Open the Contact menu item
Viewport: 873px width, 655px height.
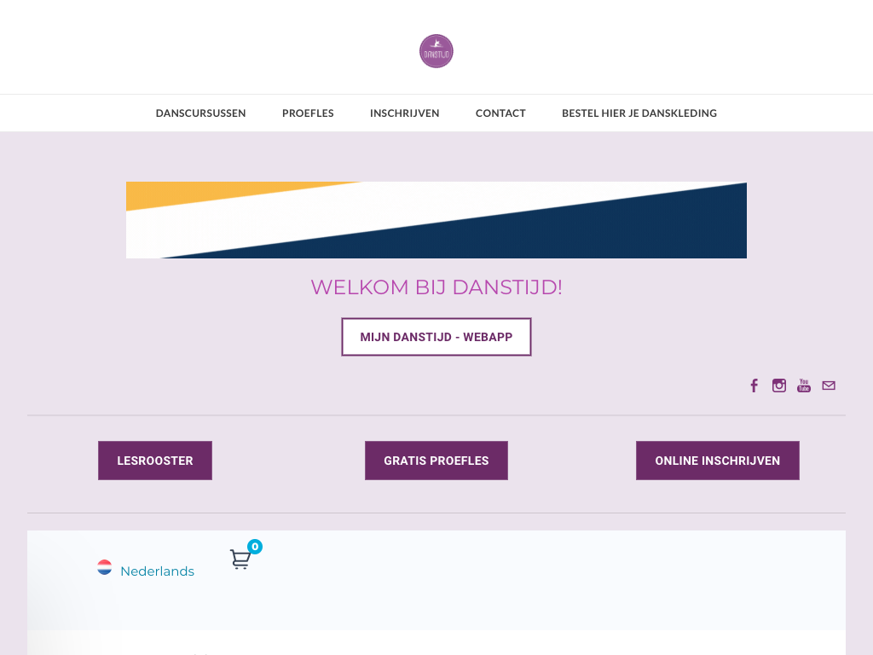500,113
